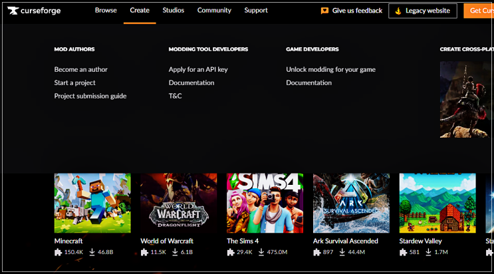Click Ark Survival Ascended title text
The height and width of the screenshot is (274, 494).
point(345,241)
